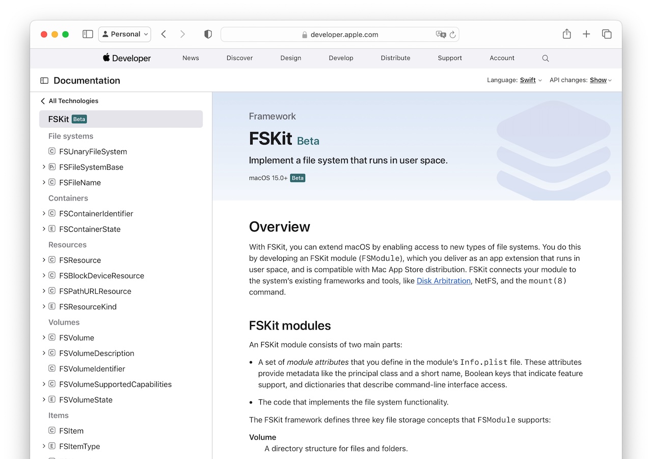Open search with the magnifier icon
The width and height of the screenshot is (652, 459).
546,59
